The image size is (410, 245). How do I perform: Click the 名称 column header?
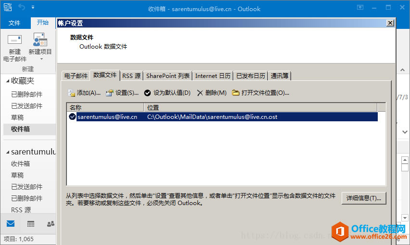coord(105,107)
